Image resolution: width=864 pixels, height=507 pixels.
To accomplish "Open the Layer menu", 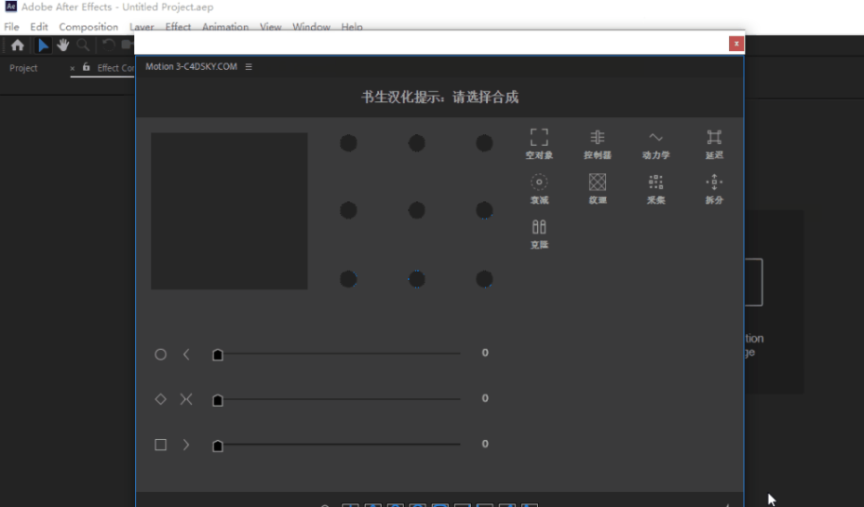I will (142, 26).
